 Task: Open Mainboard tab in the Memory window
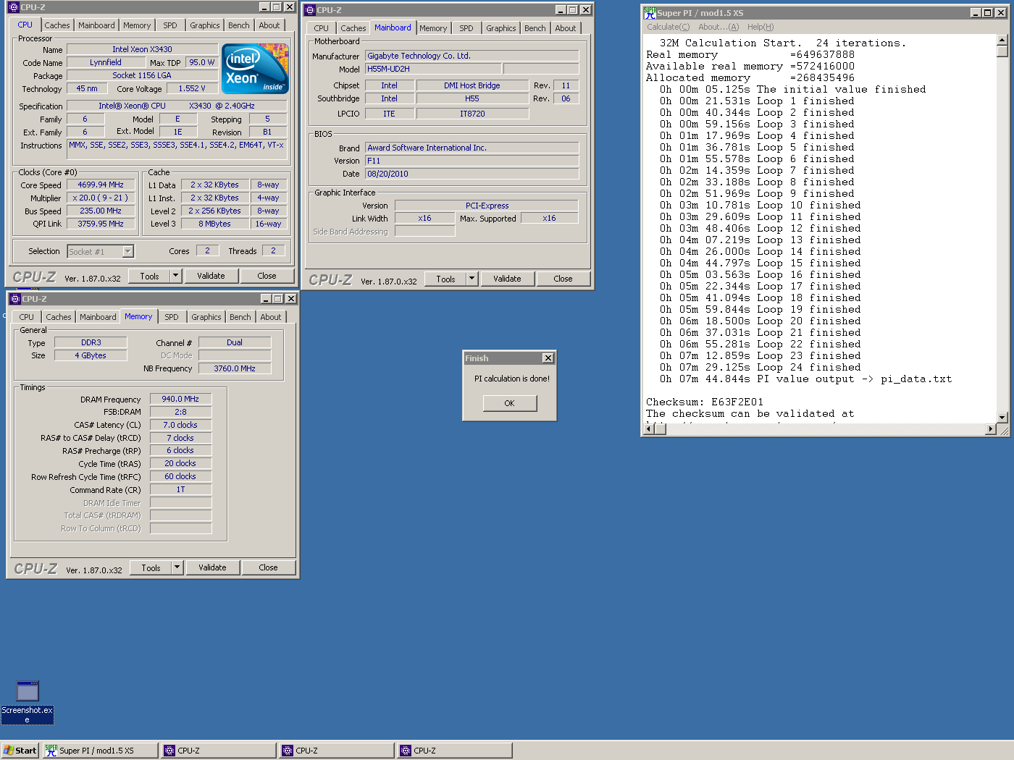coord(98,317)
